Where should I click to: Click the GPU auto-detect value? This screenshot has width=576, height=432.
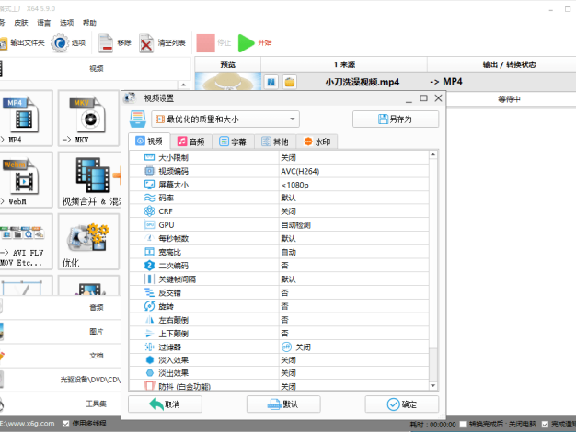point(295,225)
